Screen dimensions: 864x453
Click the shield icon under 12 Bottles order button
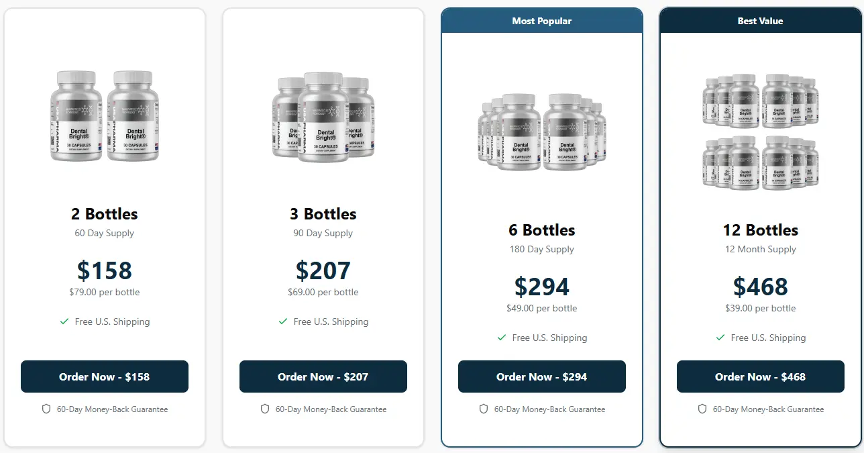point(702,409)
